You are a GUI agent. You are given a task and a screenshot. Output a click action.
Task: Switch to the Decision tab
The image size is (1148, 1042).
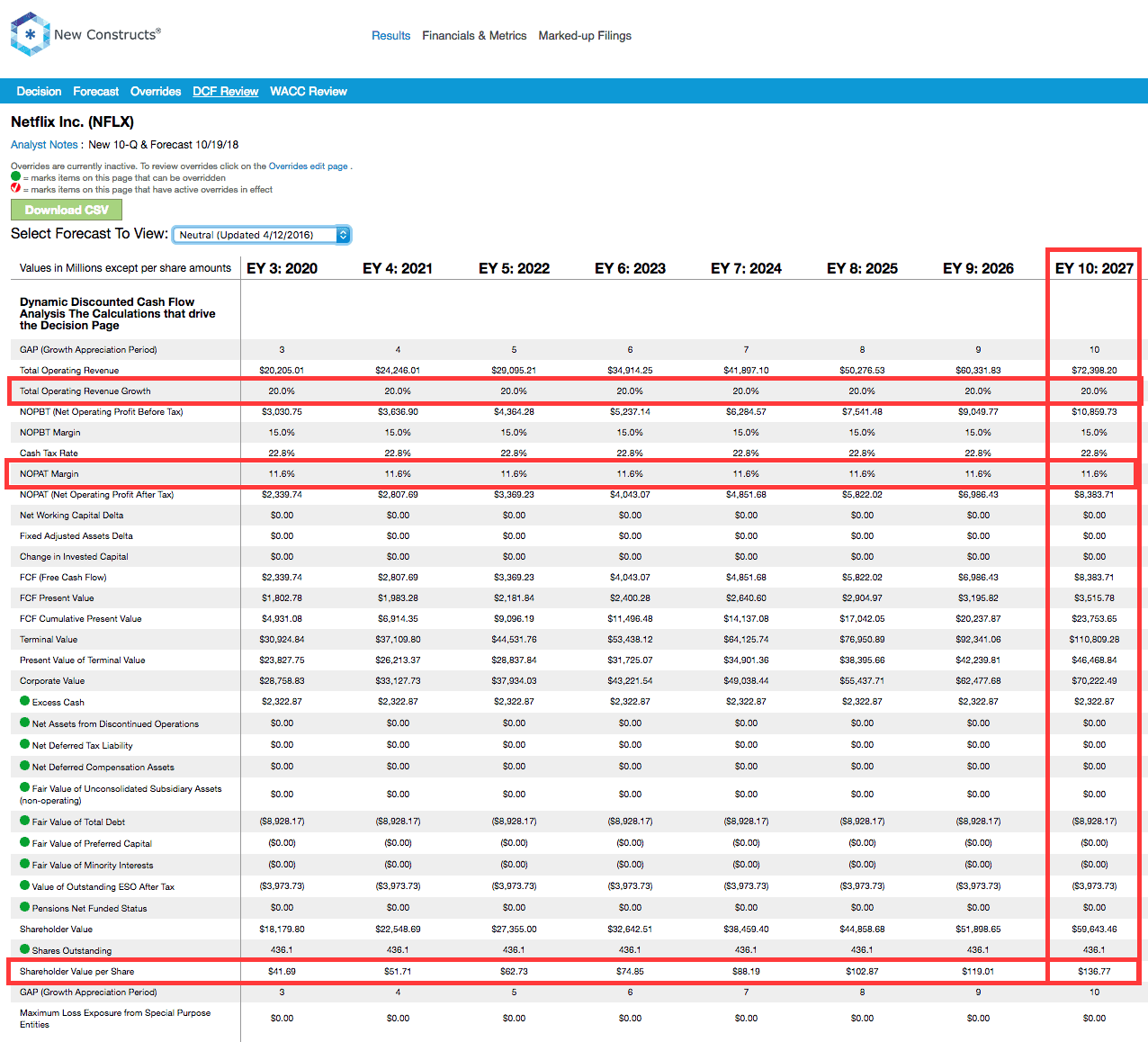click(39, 92)
